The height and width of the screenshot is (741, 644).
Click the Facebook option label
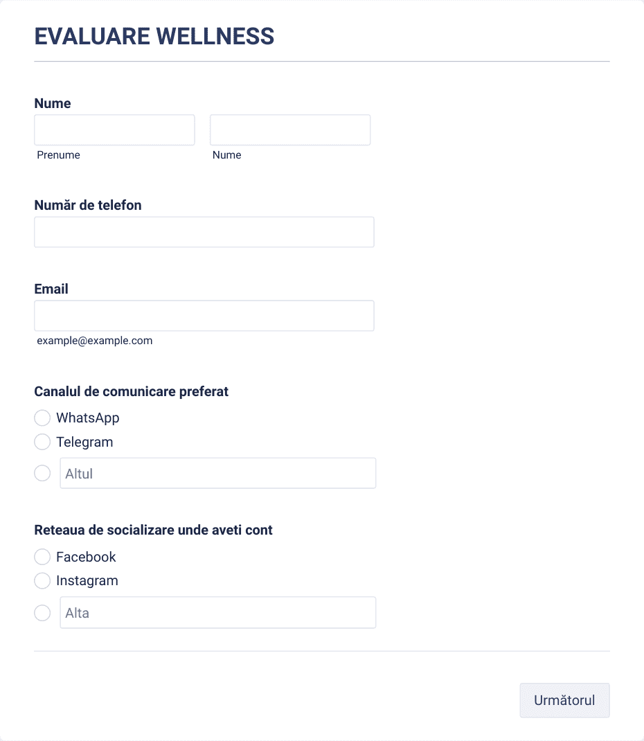coord(86,557)
